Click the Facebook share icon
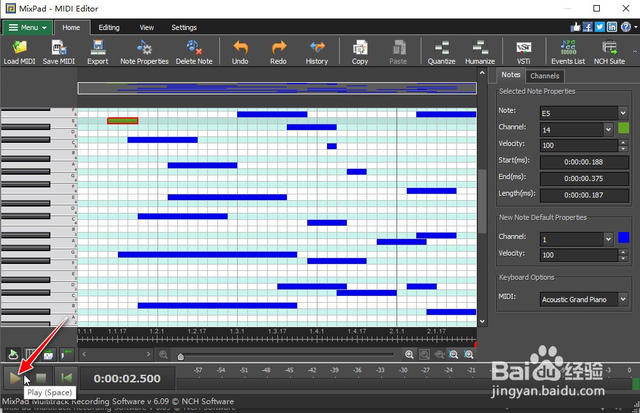 pos(587,27)
